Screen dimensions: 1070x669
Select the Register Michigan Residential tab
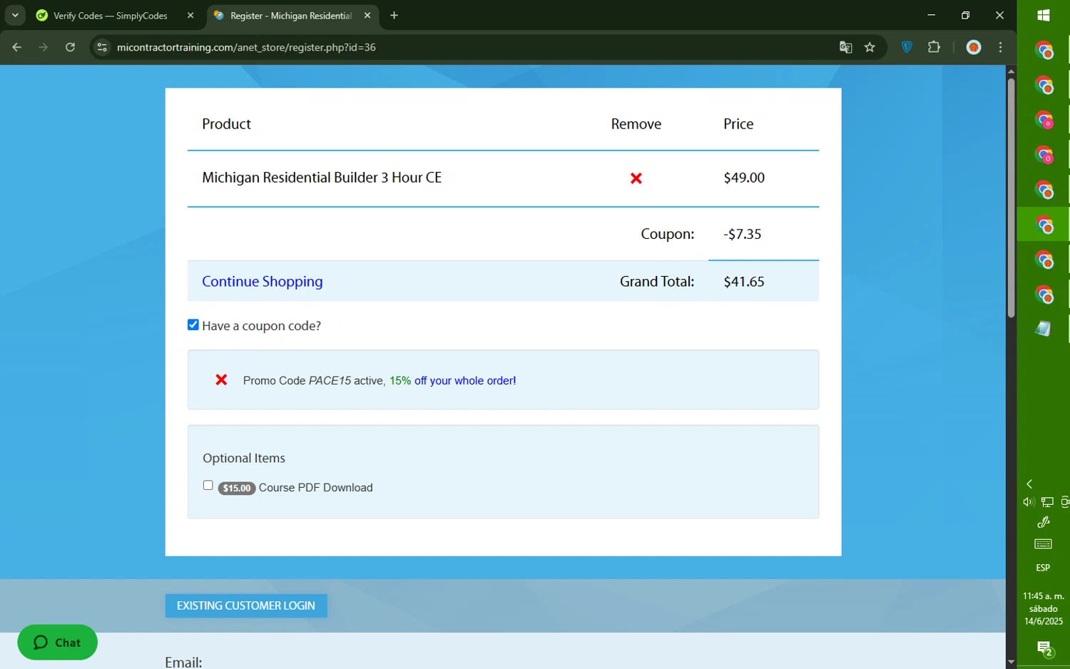click(x=291, y=16)
